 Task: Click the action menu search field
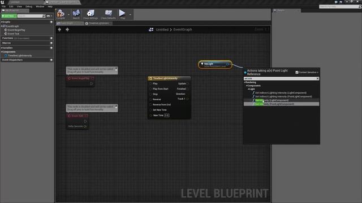[x=280, y=78]
